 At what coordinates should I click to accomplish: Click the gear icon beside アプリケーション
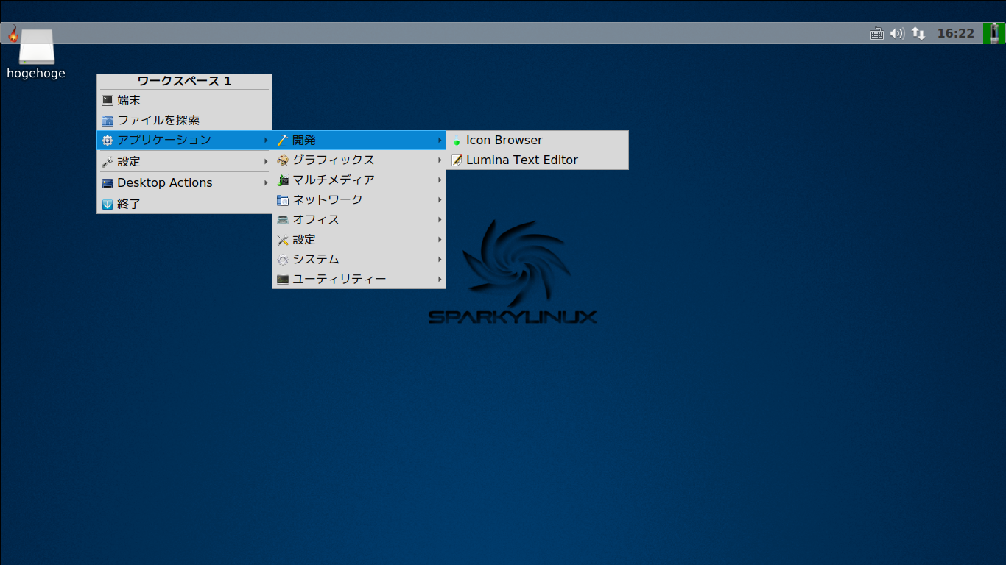(x=108, y=140)
